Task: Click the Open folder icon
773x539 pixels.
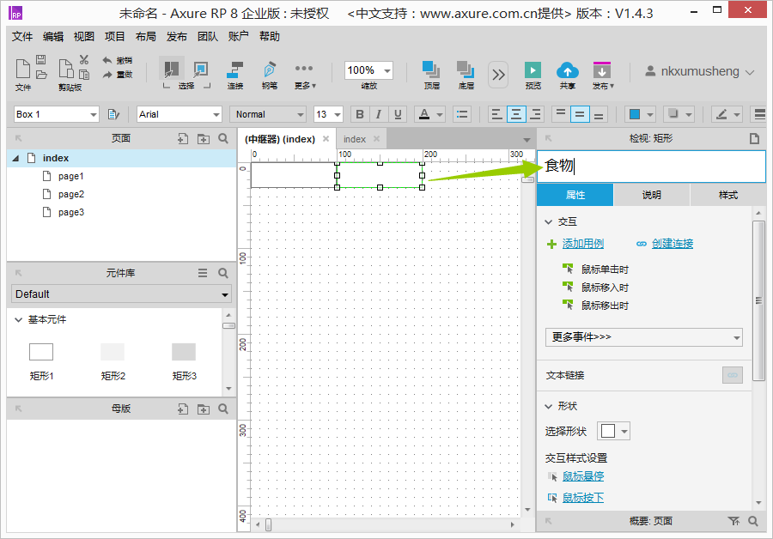Action: [x=41, y=75]
